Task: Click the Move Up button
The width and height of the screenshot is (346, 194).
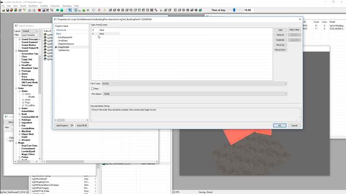Action: (280, 45)
